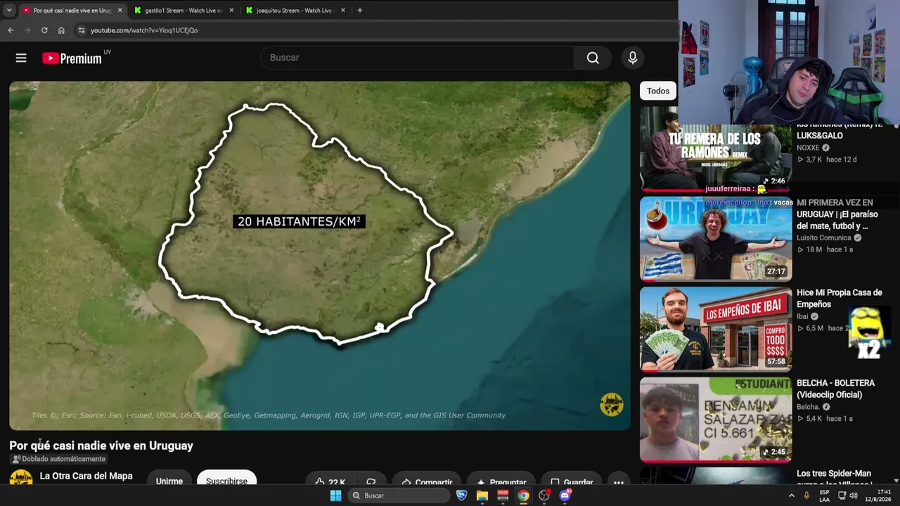Viewport: 900px width, 506px height.
Task: Open Luisito Comunica Uruguay video thumbnail
Action: [716, 238]
